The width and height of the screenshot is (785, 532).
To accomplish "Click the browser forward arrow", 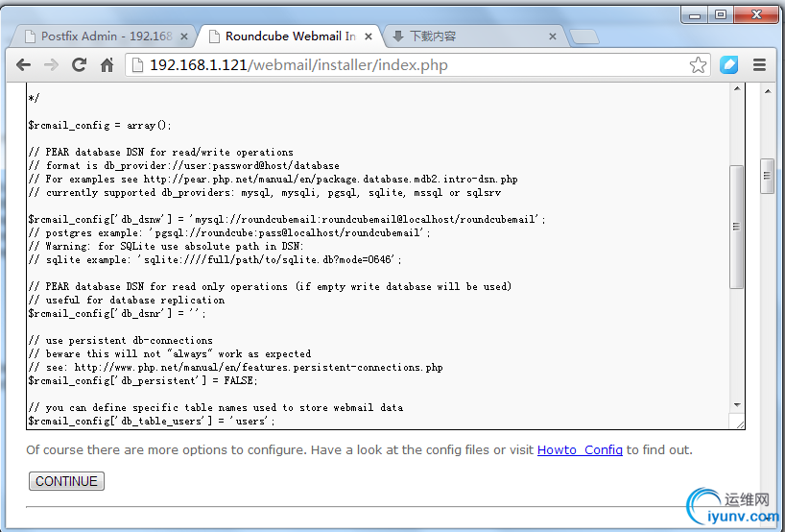I will pos(51,65).
